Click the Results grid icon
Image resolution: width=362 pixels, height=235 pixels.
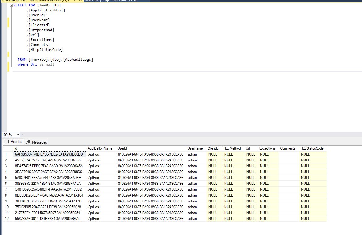6,142
